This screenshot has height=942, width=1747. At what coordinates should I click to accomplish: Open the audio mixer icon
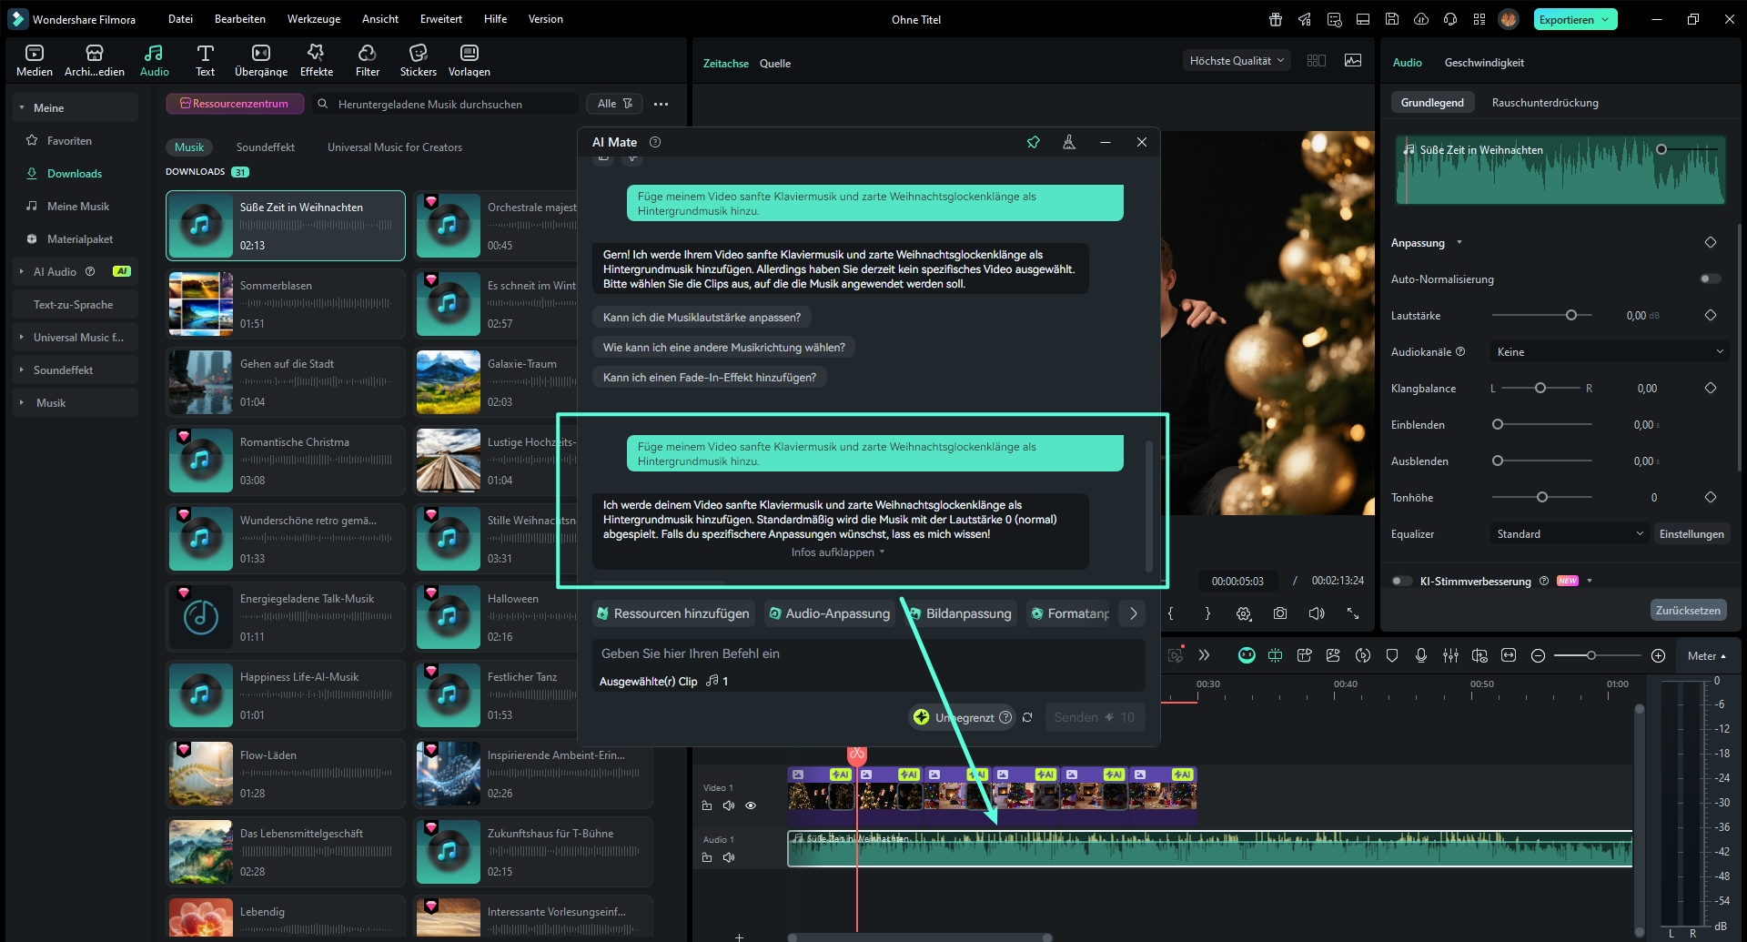(1450, 655)
